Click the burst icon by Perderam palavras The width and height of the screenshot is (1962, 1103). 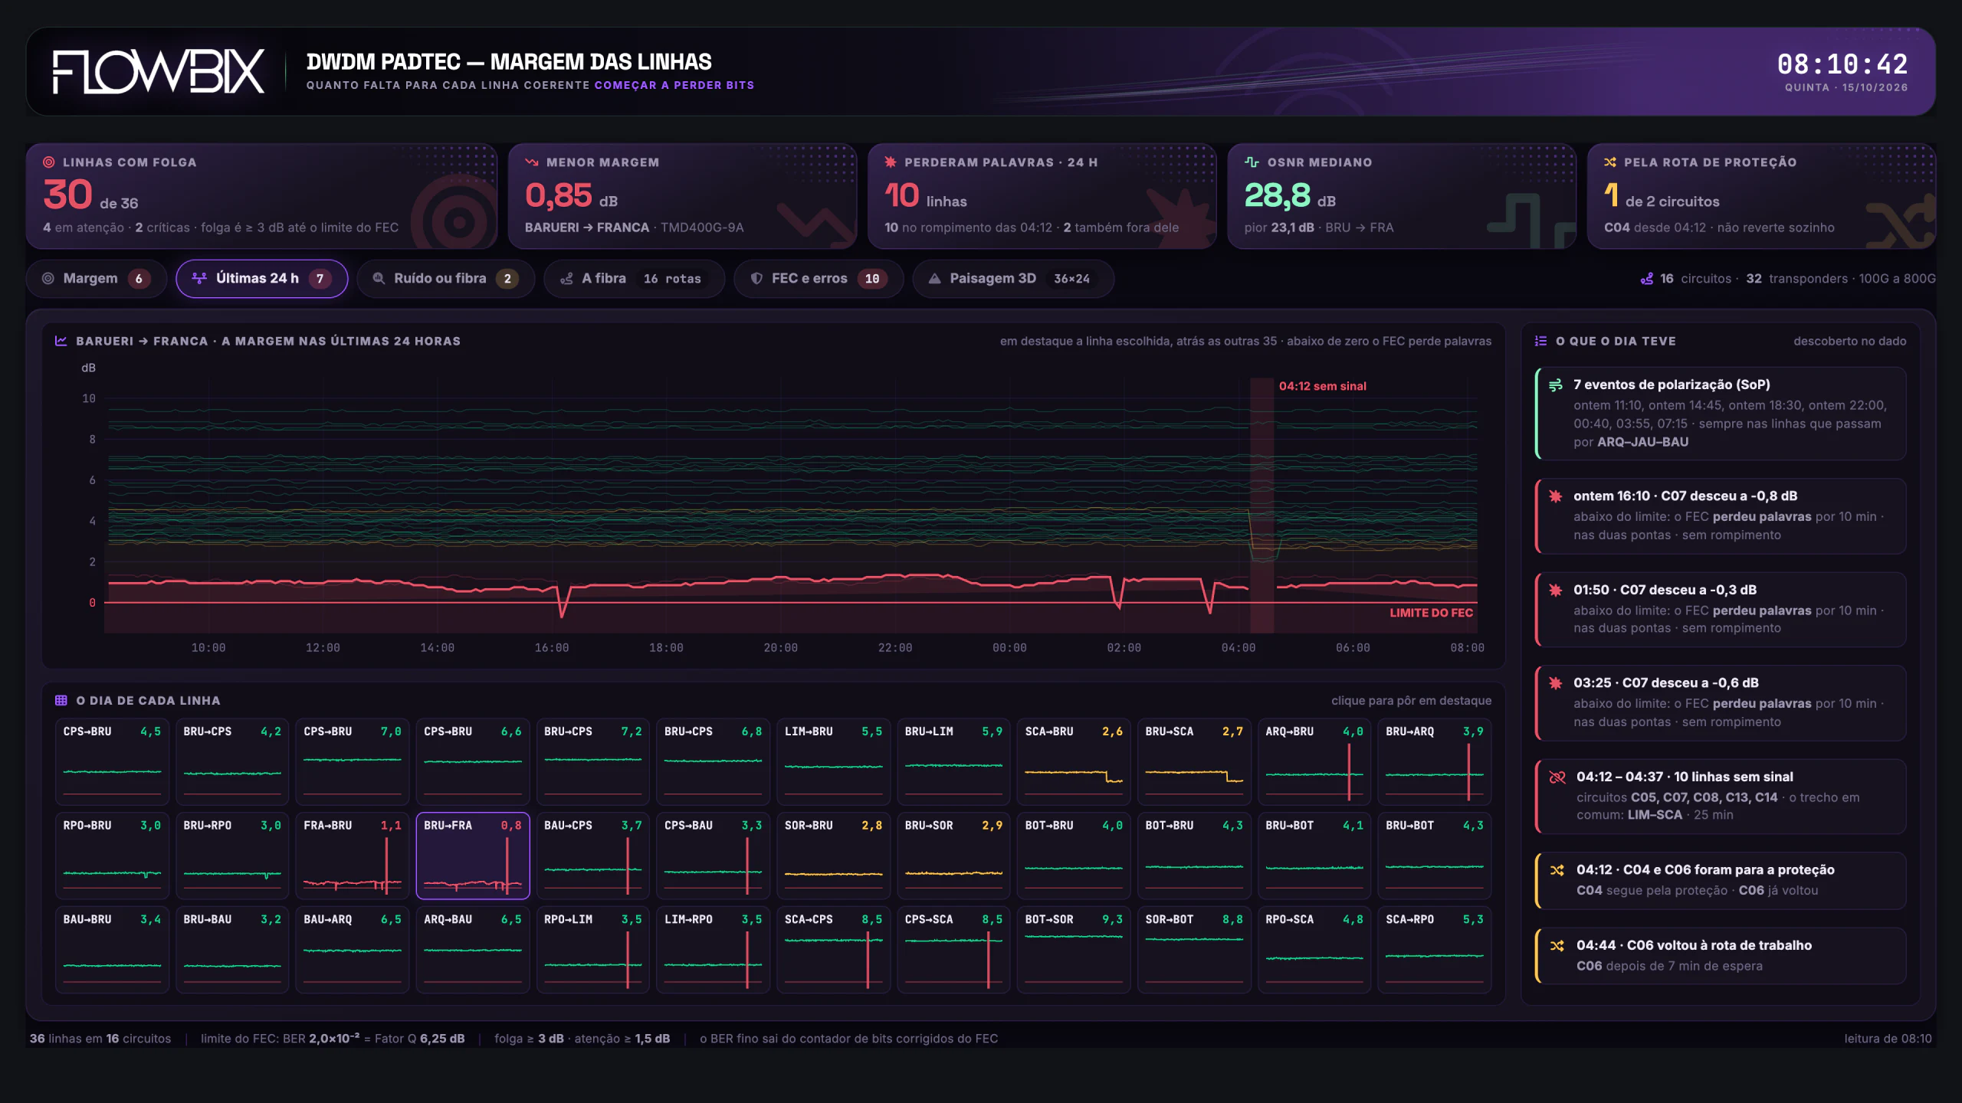(x=891, y=162)
